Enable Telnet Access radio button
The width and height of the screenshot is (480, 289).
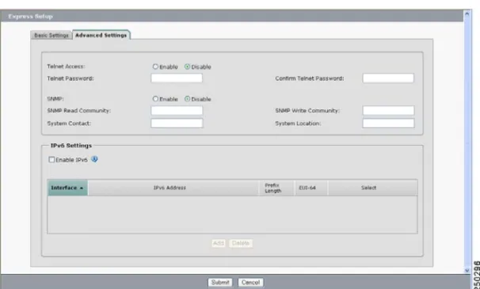point(155,67)
